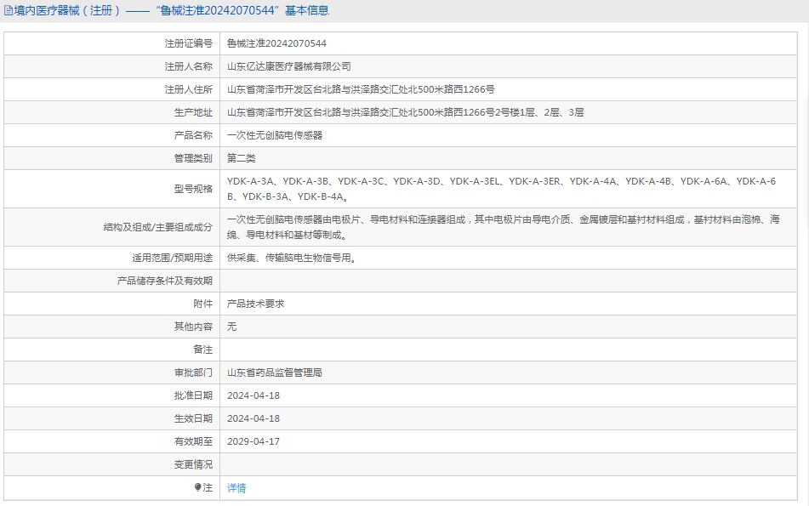Click the 注册人名称 label
The image size is (809, 506).
pyautogui.click(x=188, y=66)
